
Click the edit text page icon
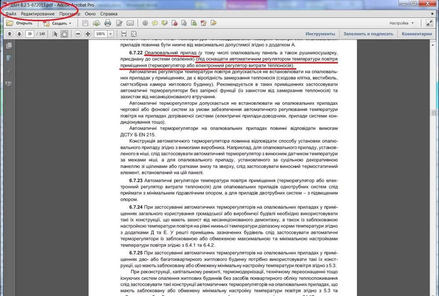119,23
